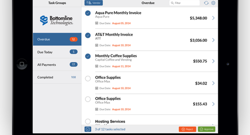
Task: Select the Hosting Services task
Action: [88, 121]
